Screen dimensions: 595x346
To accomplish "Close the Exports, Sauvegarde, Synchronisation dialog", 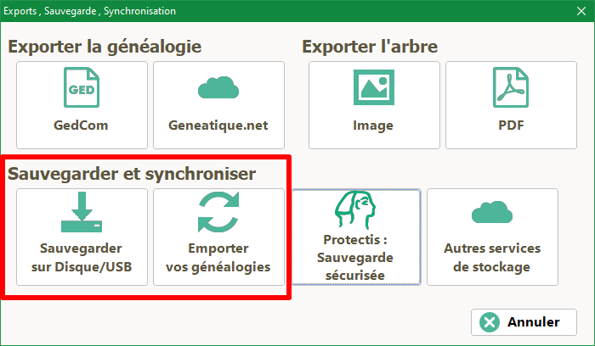I will click(x=581, y=11).
